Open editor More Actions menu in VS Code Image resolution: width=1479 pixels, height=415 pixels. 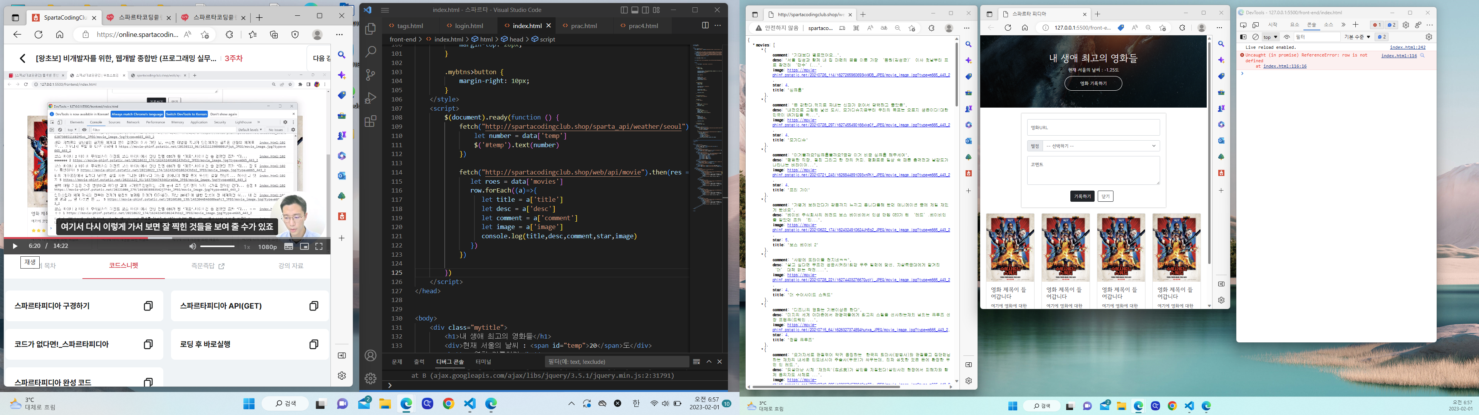718,25
